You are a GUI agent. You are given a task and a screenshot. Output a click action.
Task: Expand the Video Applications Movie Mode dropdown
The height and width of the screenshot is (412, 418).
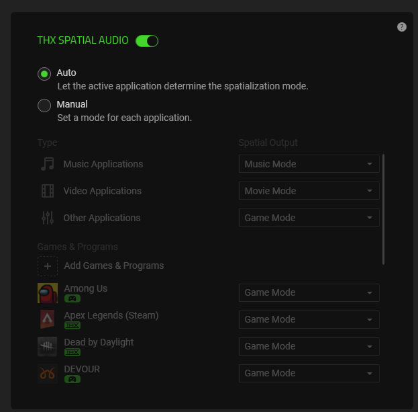pyautogui.click(x=309, y=191)
